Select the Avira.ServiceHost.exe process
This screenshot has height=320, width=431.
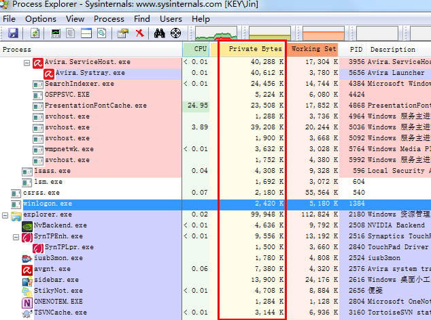point(88,62)
